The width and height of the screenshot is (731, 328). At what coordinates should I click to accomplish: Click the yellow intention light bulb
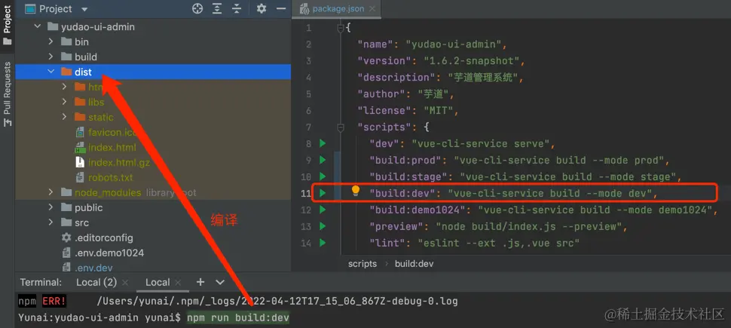tap(356, 191)
